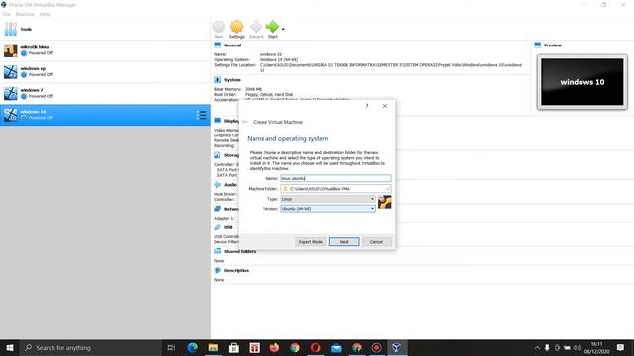Click the volume tray icon
This screenshot has width=634, height=356.
point(577,347)
